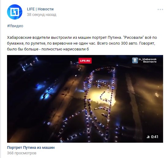Open post via the 38 секунд назад timestamp
This screenshot has height=158, width=168.
pyautogui.click(x=42, y=15)
